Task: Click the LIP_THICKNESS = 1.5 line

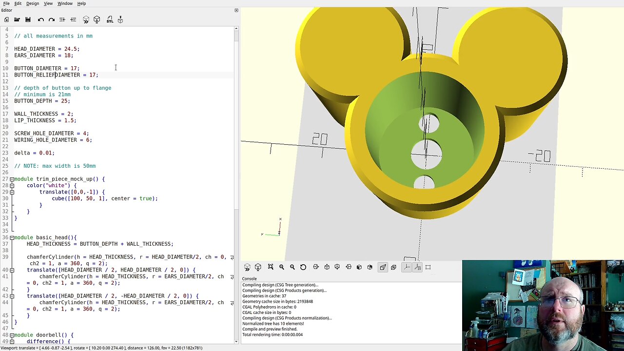Action: pos(45,120)
